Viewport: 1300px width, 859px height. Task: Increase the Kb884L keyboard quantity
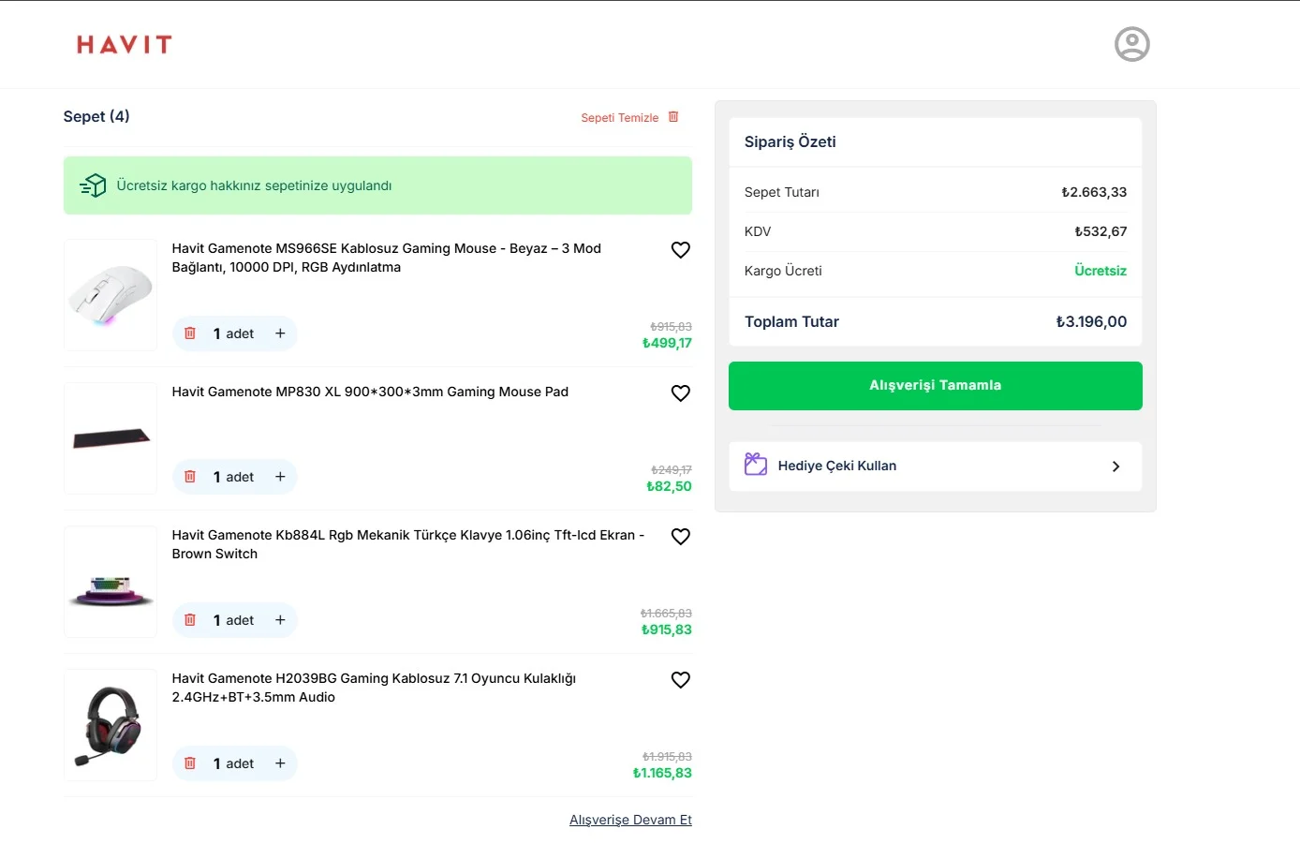(280, 620)
